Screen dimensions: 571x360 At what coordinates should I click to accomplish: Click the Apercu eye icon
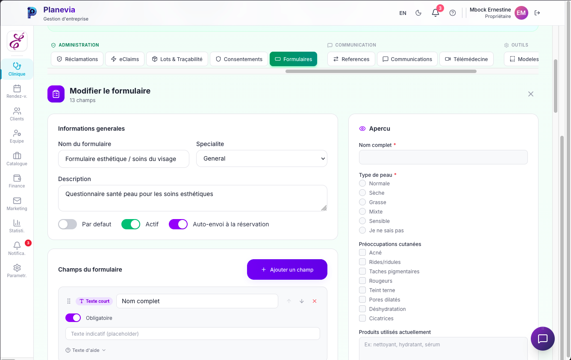pyautogui.click(x=362, y=129)
